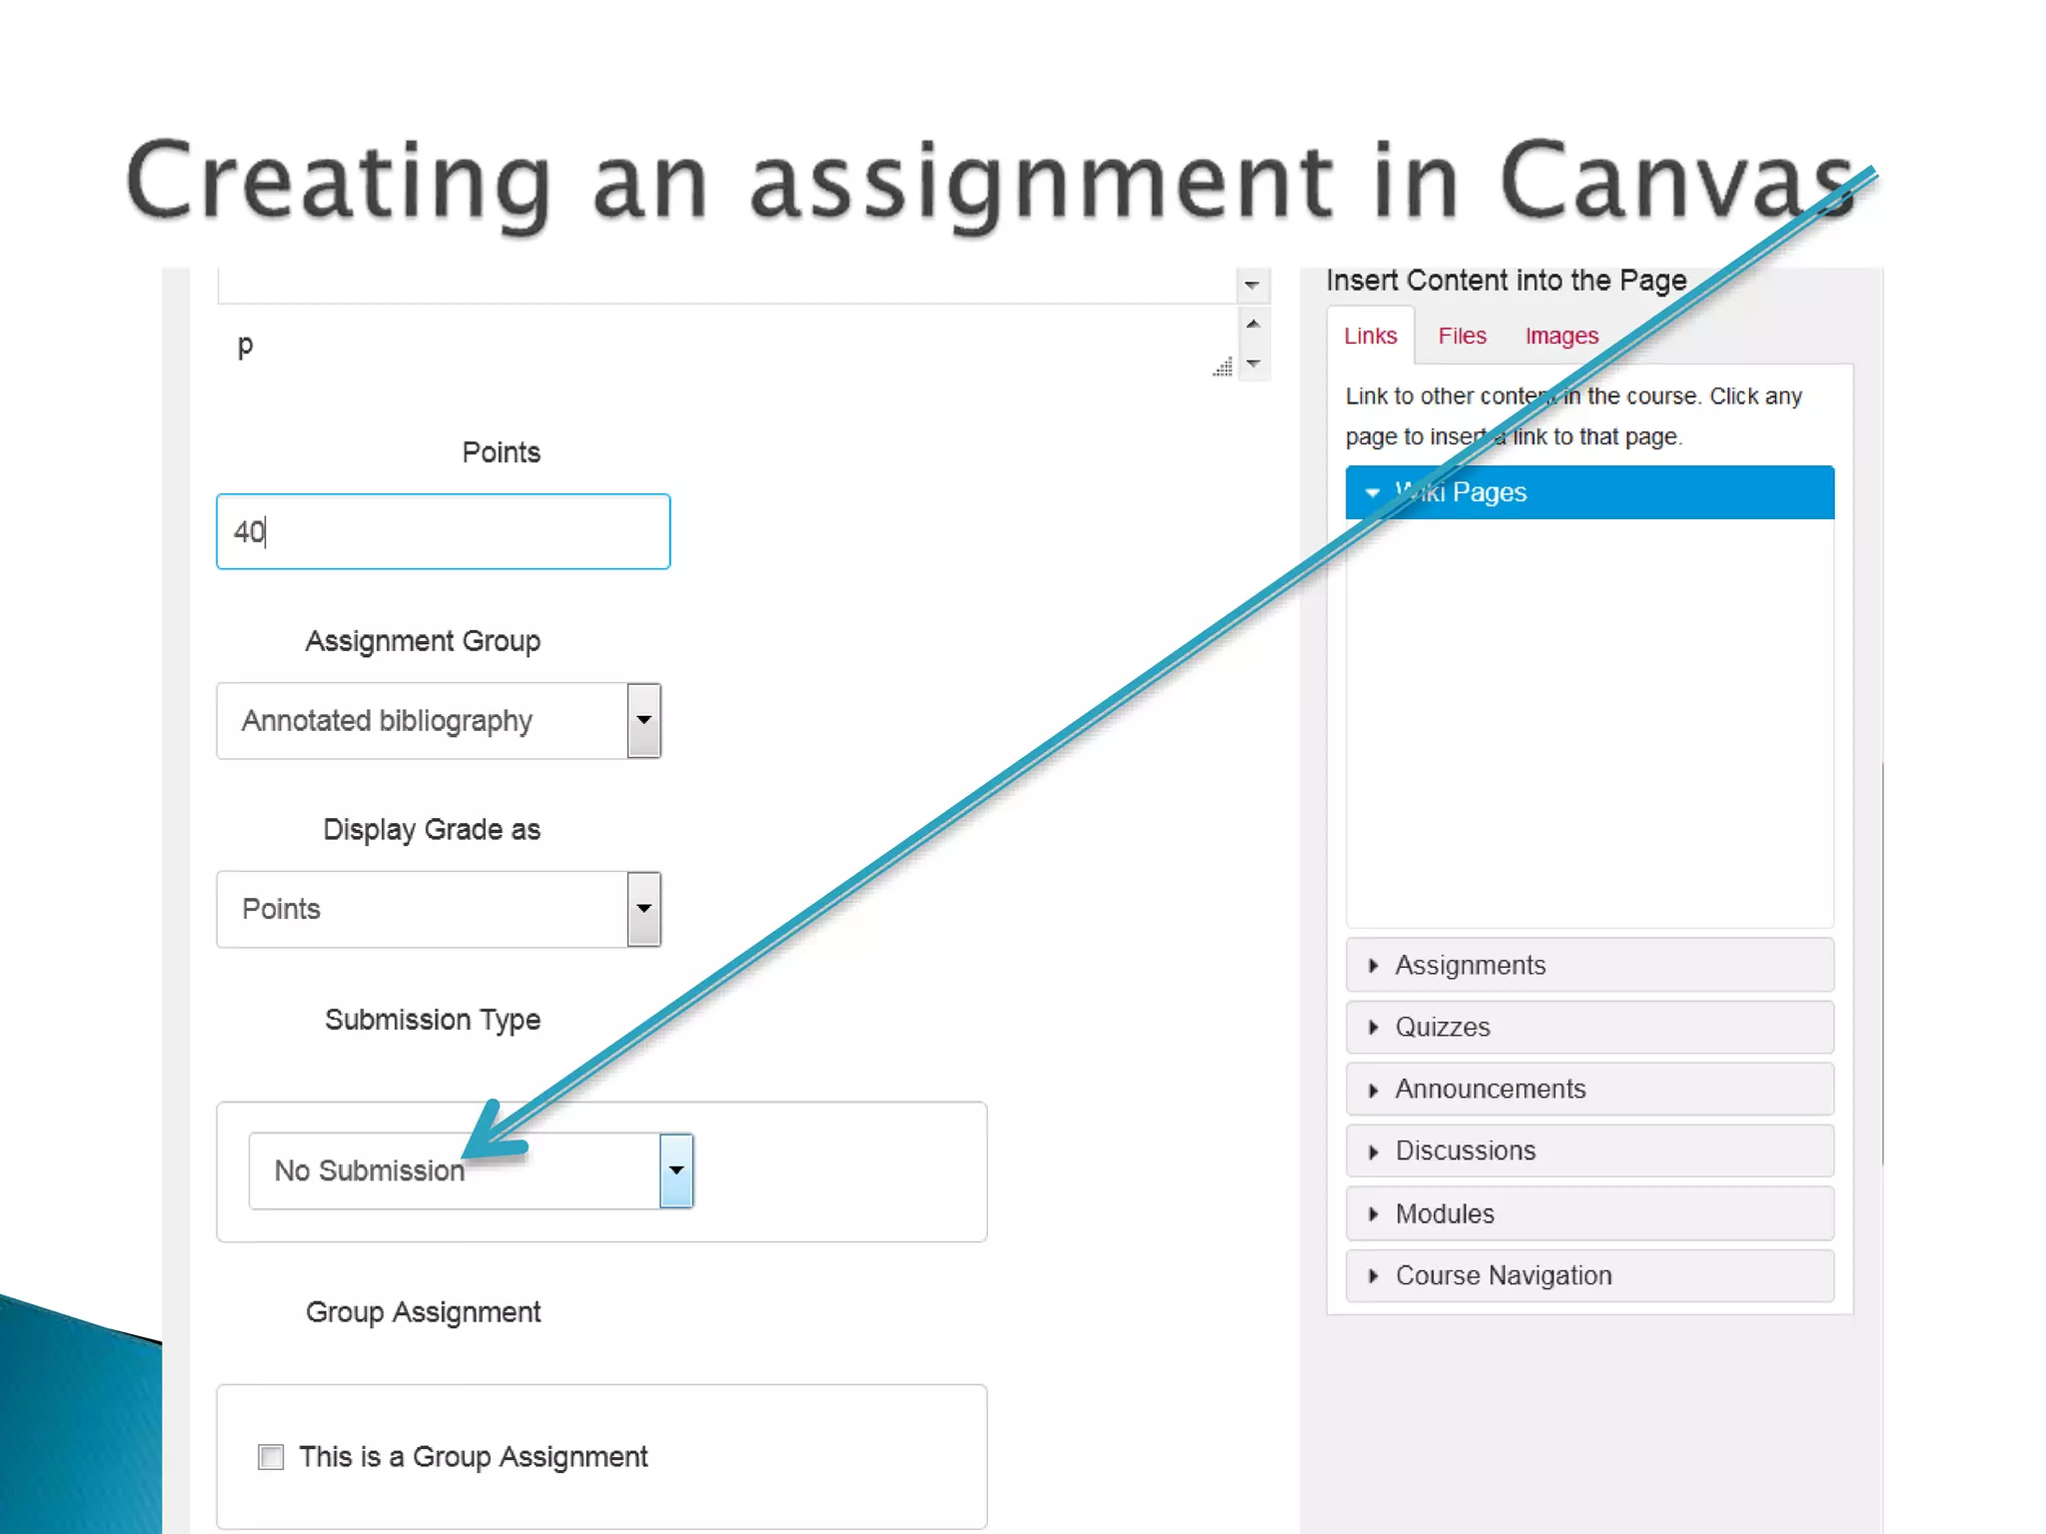Click the dropdown arrow above the editor scrollbar
The image size is (2046, 1534).
pyautogui.click(x=1252, y=286)
